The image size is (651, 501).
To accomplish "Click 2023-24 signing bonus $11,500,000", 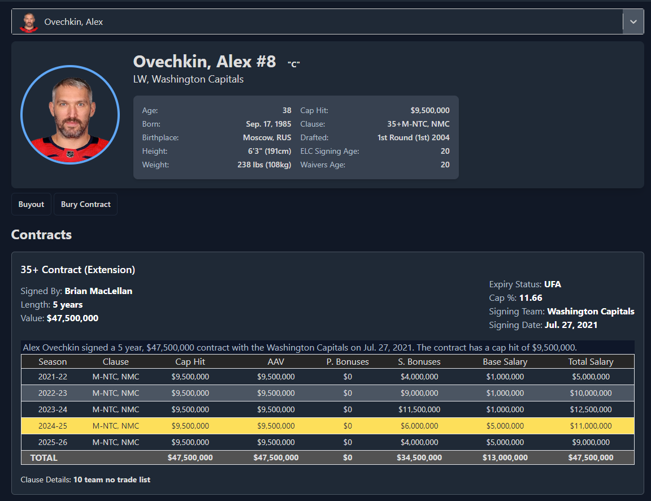I will click(x=419, y=409).
